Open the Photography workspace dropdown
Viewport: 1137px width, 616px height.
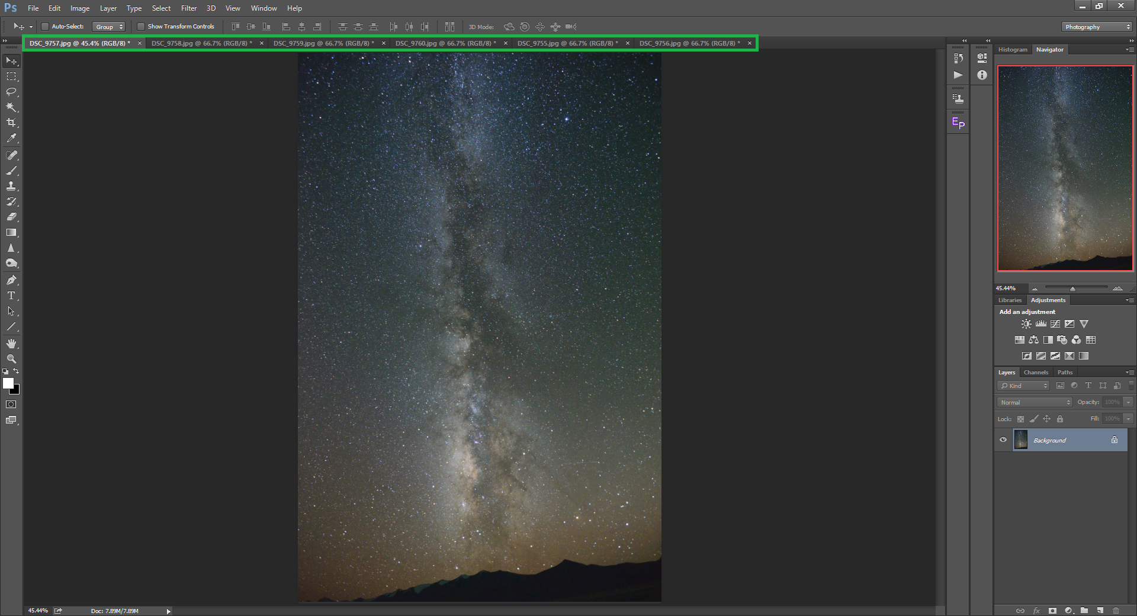1096,27
